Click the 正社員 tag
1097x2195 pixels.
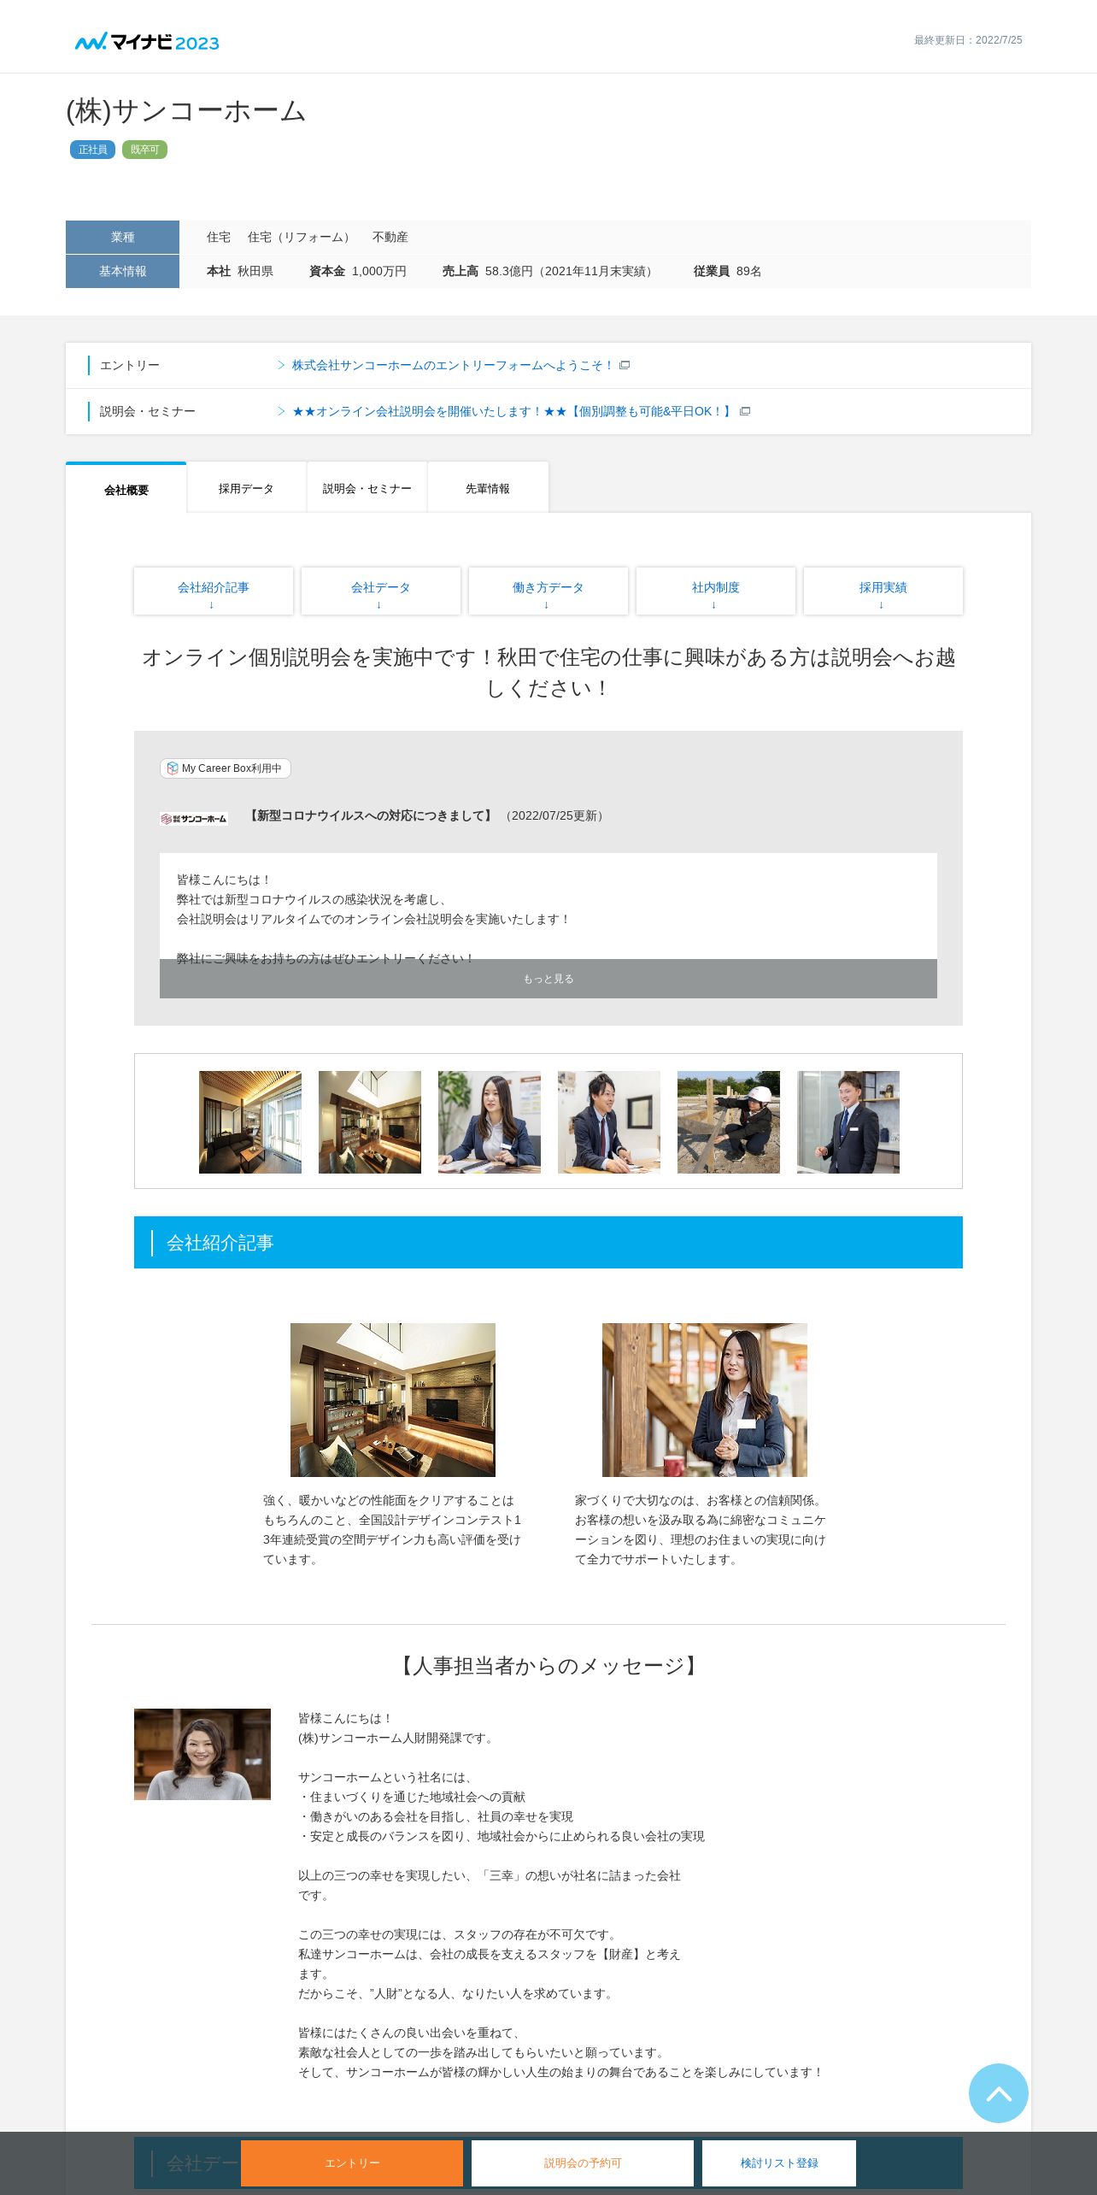pos(92,150)
